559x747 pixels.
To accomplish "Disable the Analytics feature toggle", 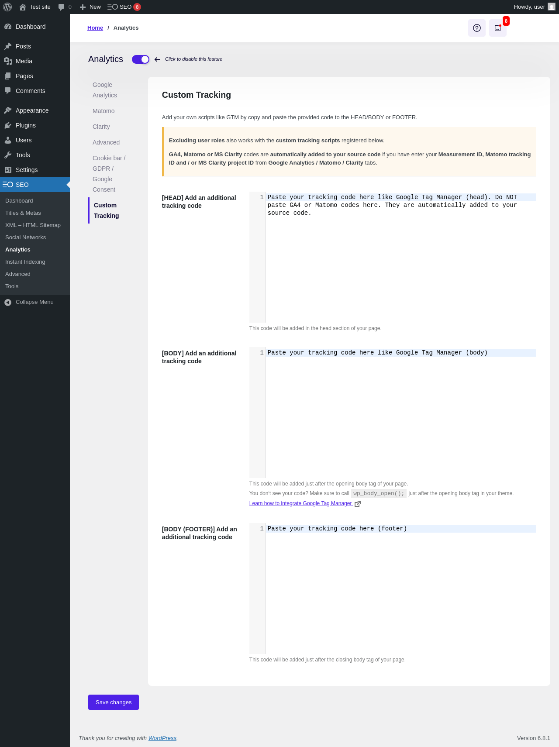I will pyautogui.click(x=141, y=59).
